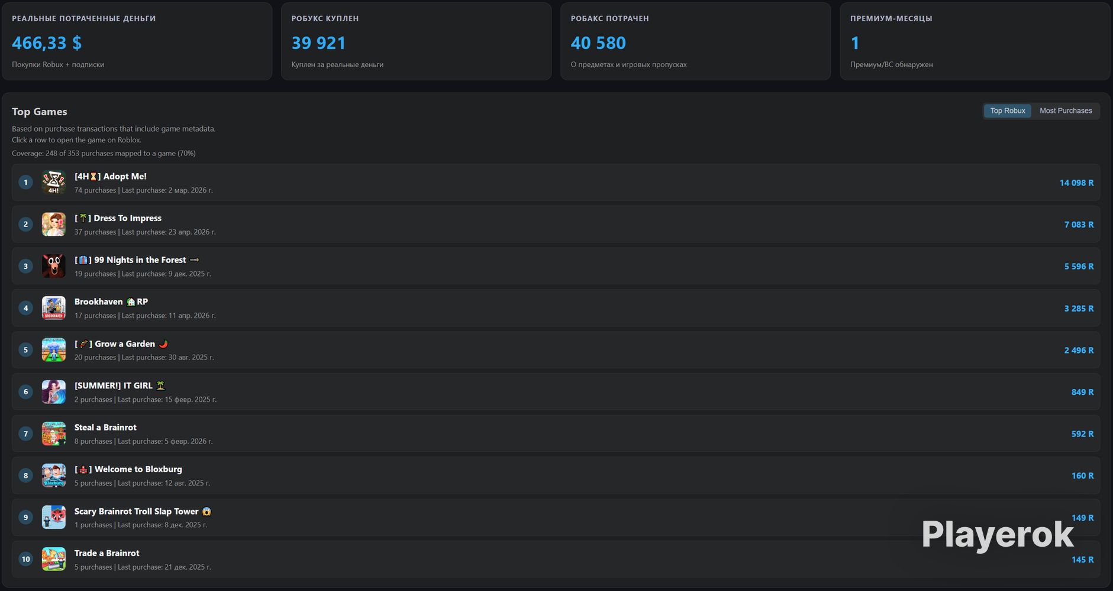Click the '7 083 R' Robux total
The height and width of the screenshot is (591, 1113).
[x=1079, y=225]
